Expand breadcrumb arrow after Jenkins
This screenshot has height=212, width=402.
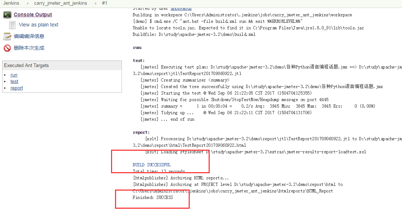click(x=28, y=3)
